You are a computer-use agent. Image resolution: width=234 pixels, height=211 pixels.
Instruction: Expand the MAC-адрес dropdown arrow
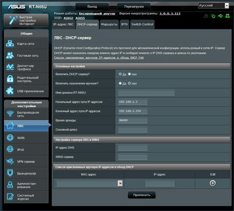(x=121, y=183)
